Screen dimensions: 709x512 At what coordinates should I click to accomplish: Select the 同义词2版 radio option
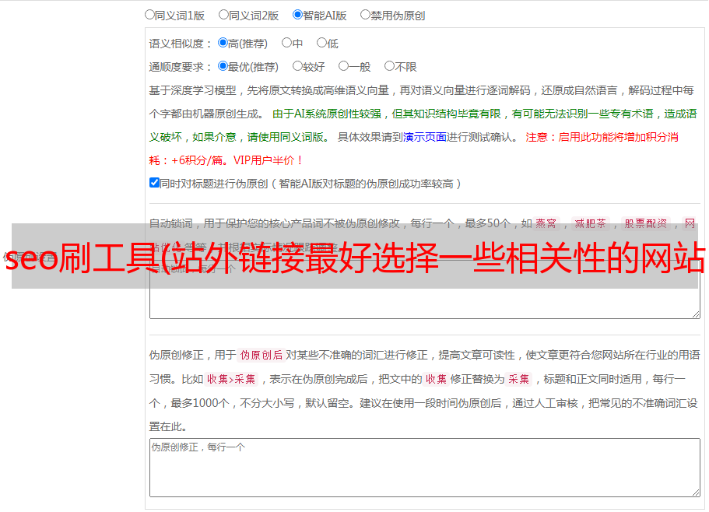(x=223, y=15)
